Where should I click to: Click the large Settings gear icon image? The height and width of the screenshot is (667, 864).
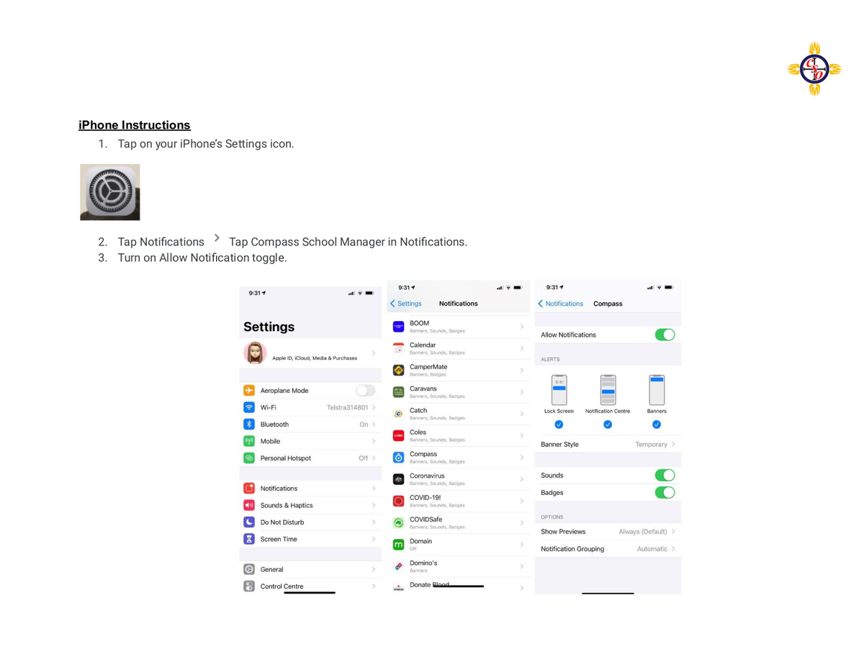pos(110,192)
